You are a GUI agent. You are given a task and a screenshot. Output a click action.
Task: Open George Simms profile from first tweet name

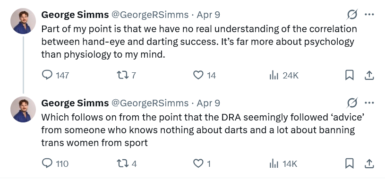click(x=75, y=15)
